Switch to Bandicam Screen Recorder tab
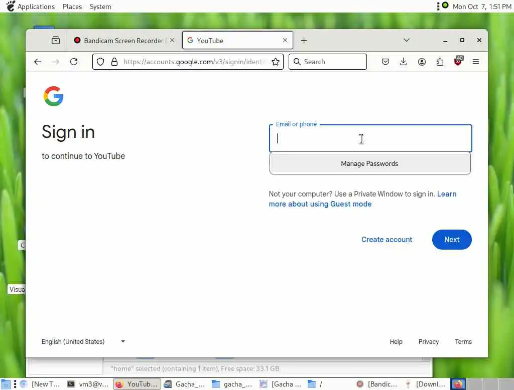The image size is (514, 390). (124, 40)
